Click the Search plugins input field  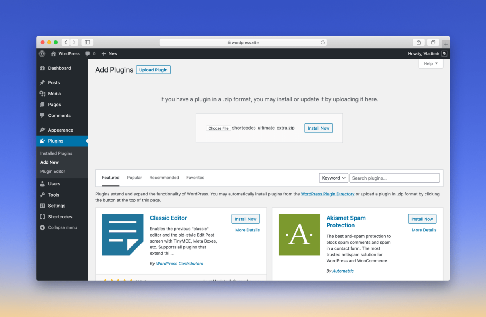(394, 178)
